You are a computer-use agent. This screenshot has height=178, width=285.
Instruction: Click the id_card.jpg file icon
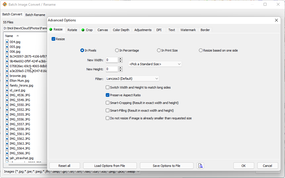coord(7,90)
